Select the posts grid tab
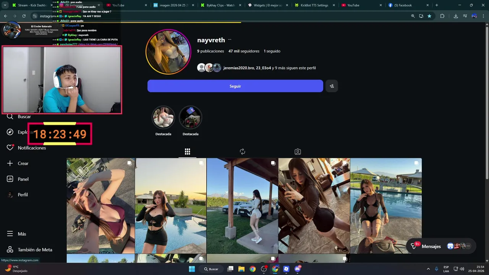 pos(187,152)
